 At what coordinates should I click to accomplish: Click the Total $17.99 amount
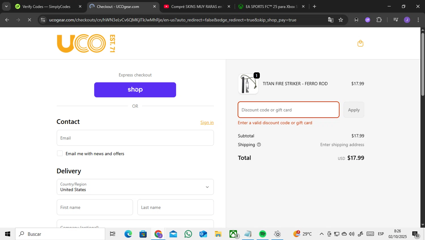pos(356,158)
